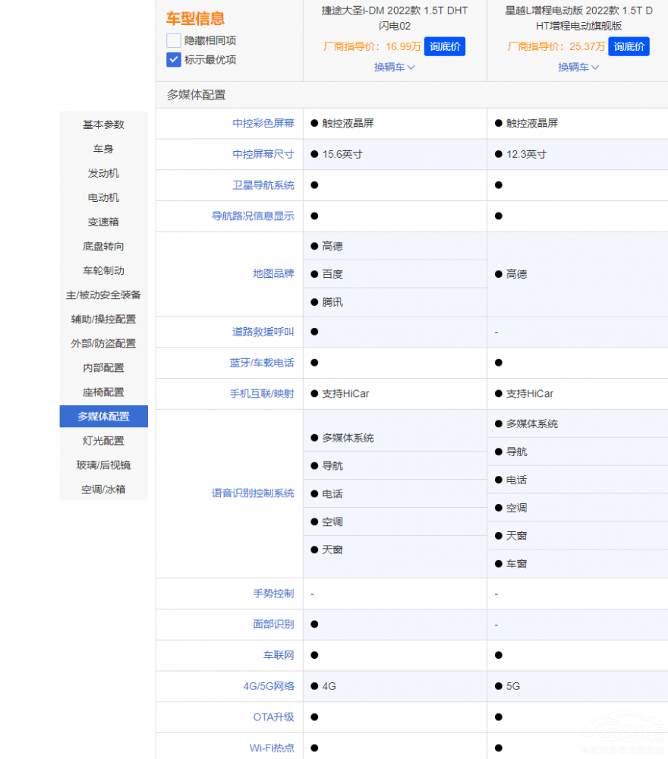Go to 发动机 section in sidebar
This screenshot has width=668, height=759.
[x=103, y=174]
